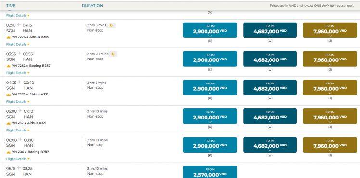
Task: Sort flights by the DURATION column header
Action: point(92,6)
